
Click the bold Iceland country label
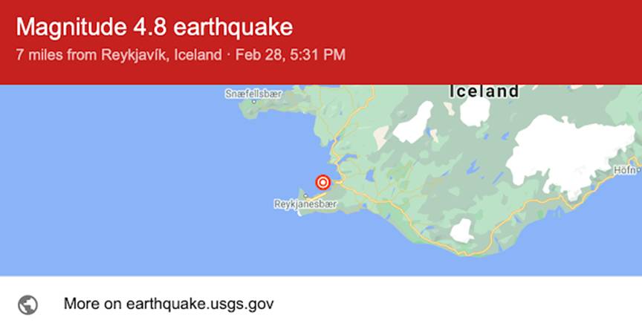pyautogui.click(x=484, y=91)
